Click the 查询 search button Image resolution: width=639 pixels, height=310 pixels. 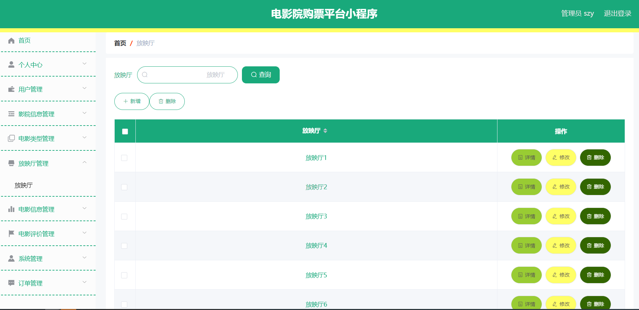tap(261, 75)
